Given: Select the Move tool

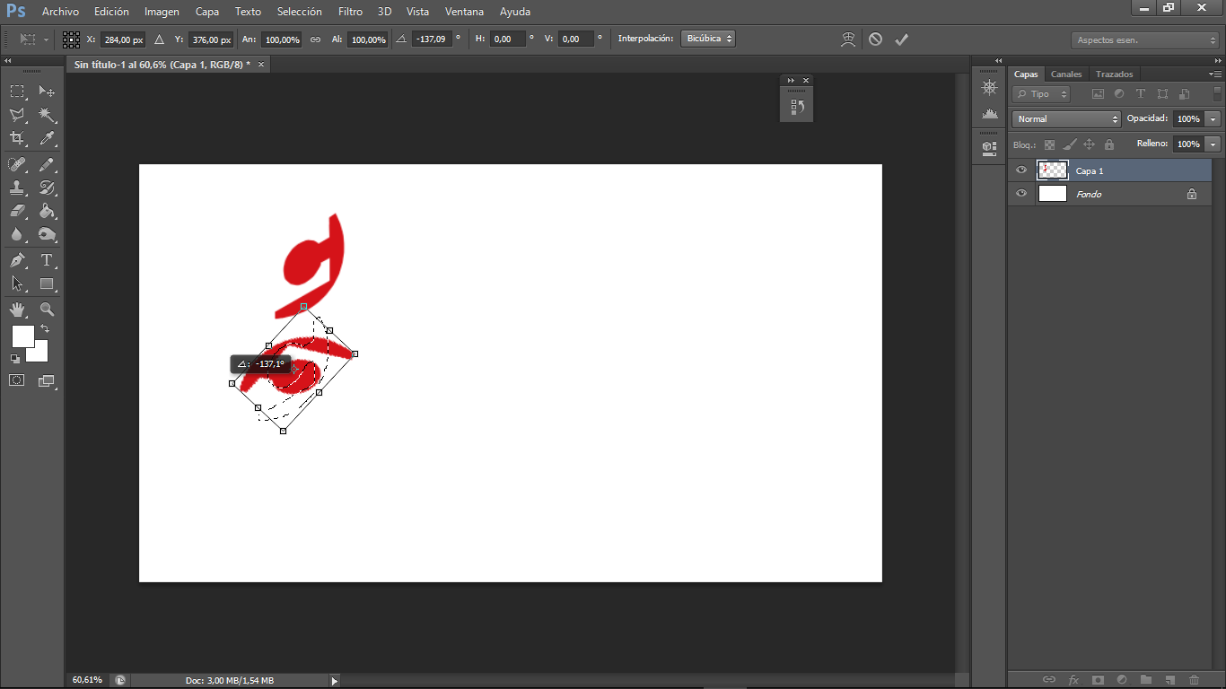Looking at the screenshot, I should pos(47,91).
